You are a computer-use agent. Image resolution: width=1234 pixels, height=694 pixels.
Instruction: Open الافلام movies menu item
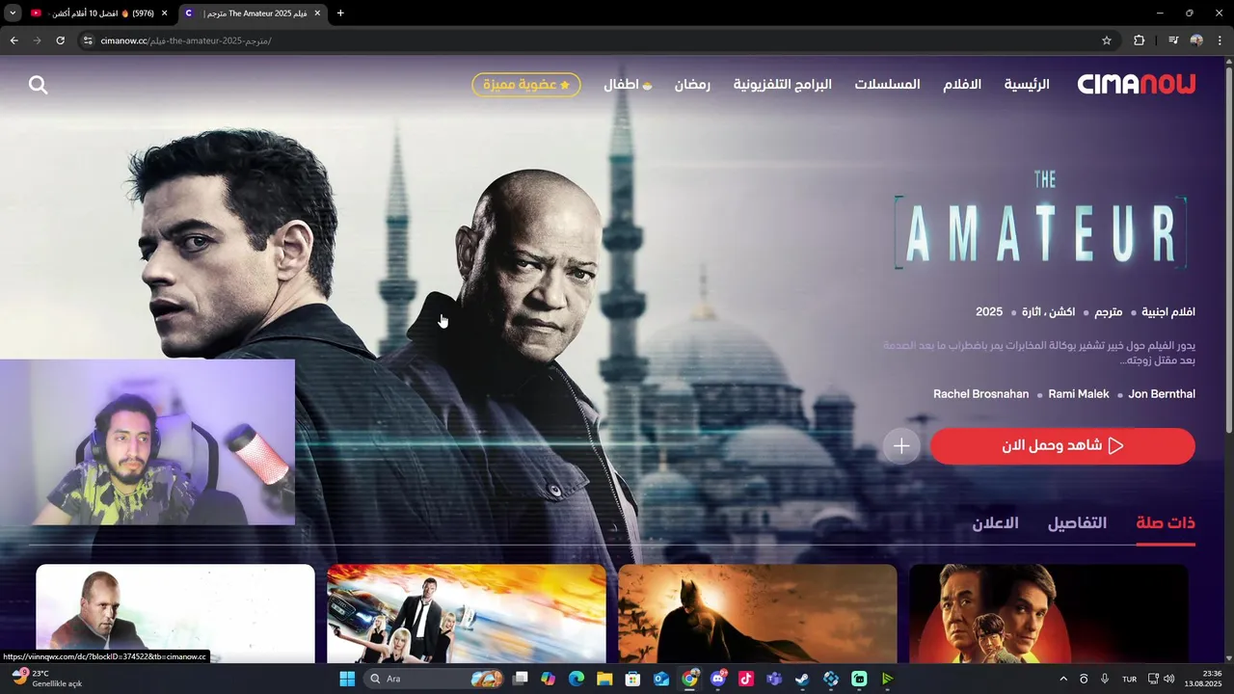[962, 84]
